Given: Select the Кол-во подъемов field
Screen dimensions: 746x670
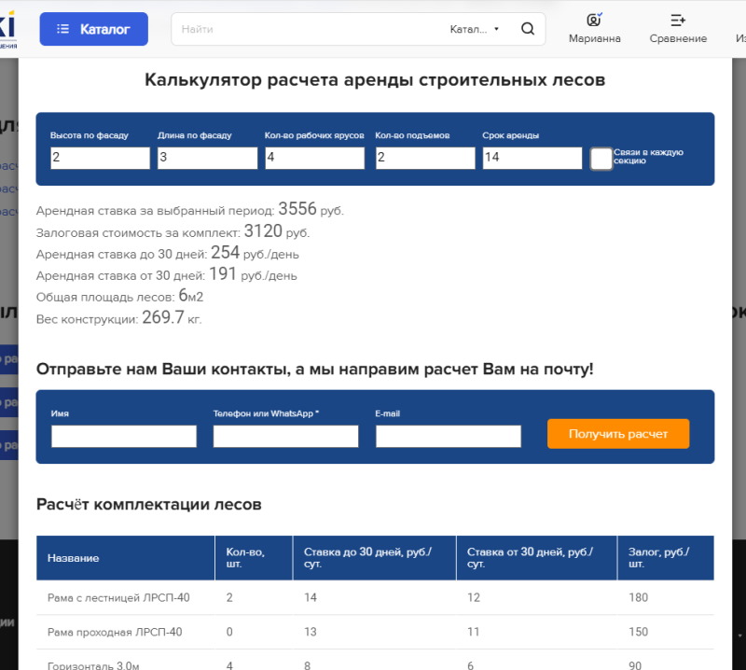Looking at the screenshot, I should pyautogui.click(x=424, y=158).
